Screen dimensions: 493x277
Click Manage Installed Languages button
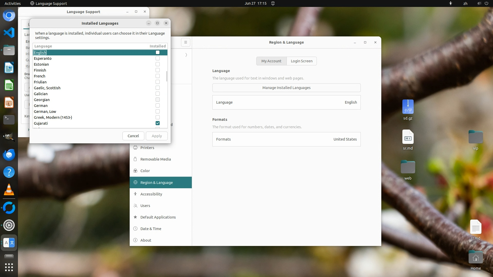click(x=286, y=88)
